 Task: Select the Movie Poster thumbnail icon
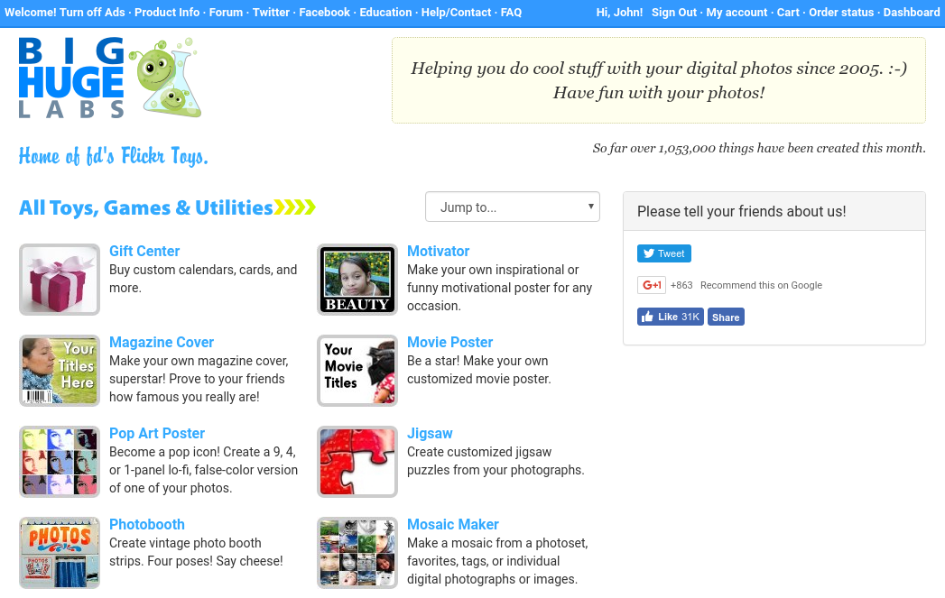(x=357, y=371)
